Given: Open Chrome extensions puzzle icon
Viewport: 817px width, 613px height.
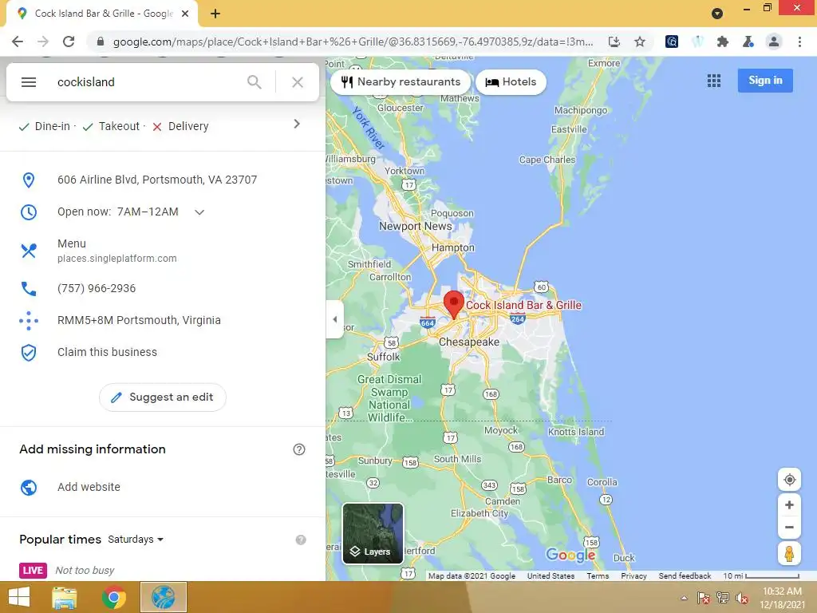Looking at the screenshot, I should pyautogui.click(x=723, y=42).
